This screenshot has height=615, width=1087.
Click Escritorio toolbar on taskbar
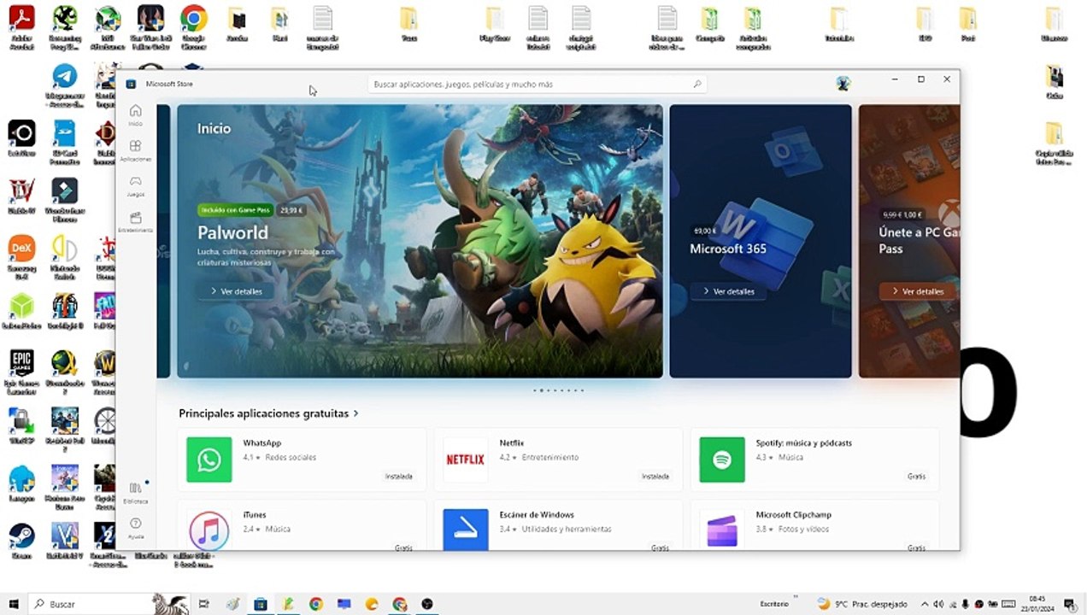[x=775, y=604]
